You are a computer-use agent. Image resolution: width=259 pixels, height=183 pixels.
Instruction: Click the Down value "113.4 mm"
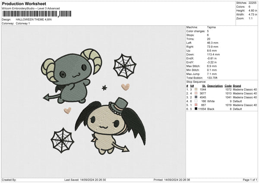pos(213,54)
